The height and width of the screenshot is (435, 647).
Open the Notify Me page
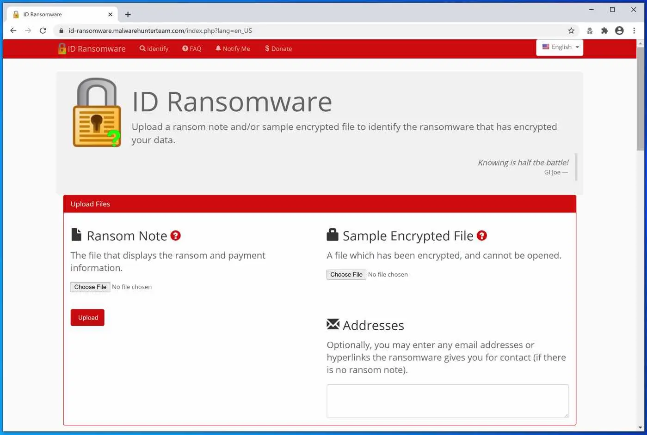pyautogui.click(x=233, y=48)
